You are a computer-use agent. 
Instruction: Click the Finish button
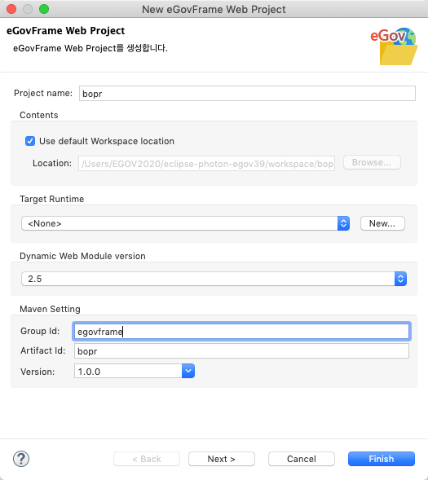(382, 459)
